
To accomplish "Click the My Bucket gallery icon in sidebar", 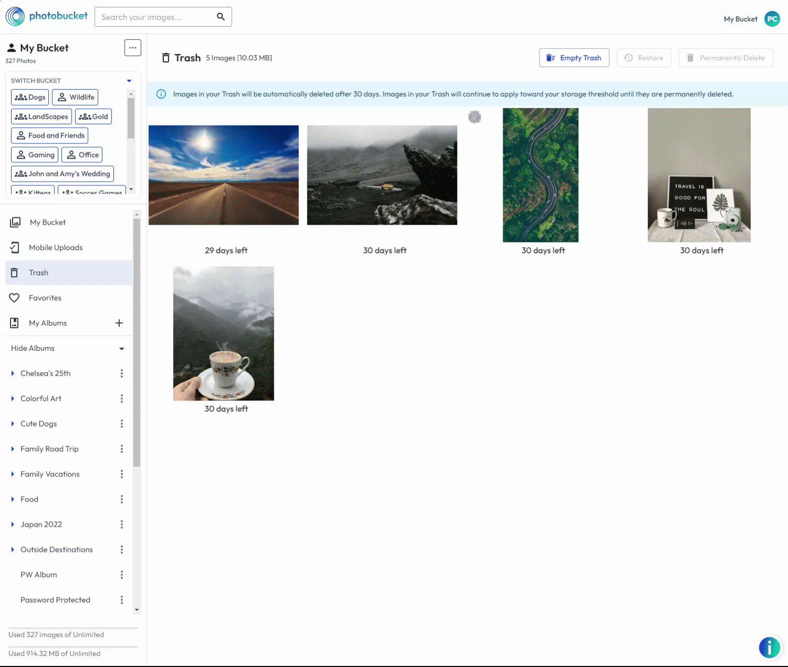I will point(15,222).
